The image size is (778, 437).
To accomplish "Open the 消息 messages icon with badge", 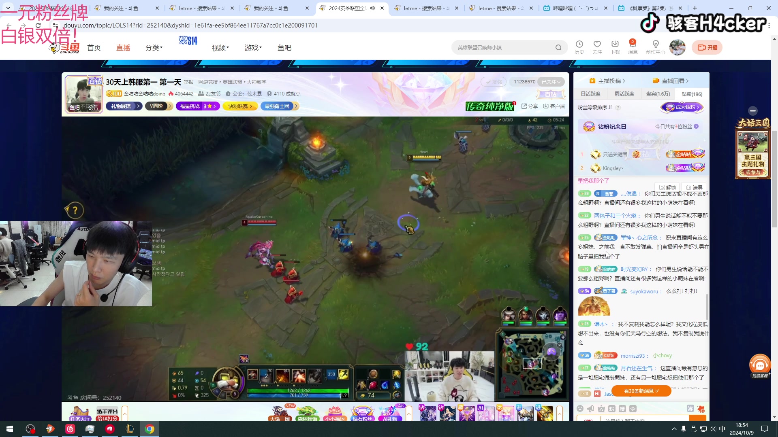I will [x=633, y=47].
